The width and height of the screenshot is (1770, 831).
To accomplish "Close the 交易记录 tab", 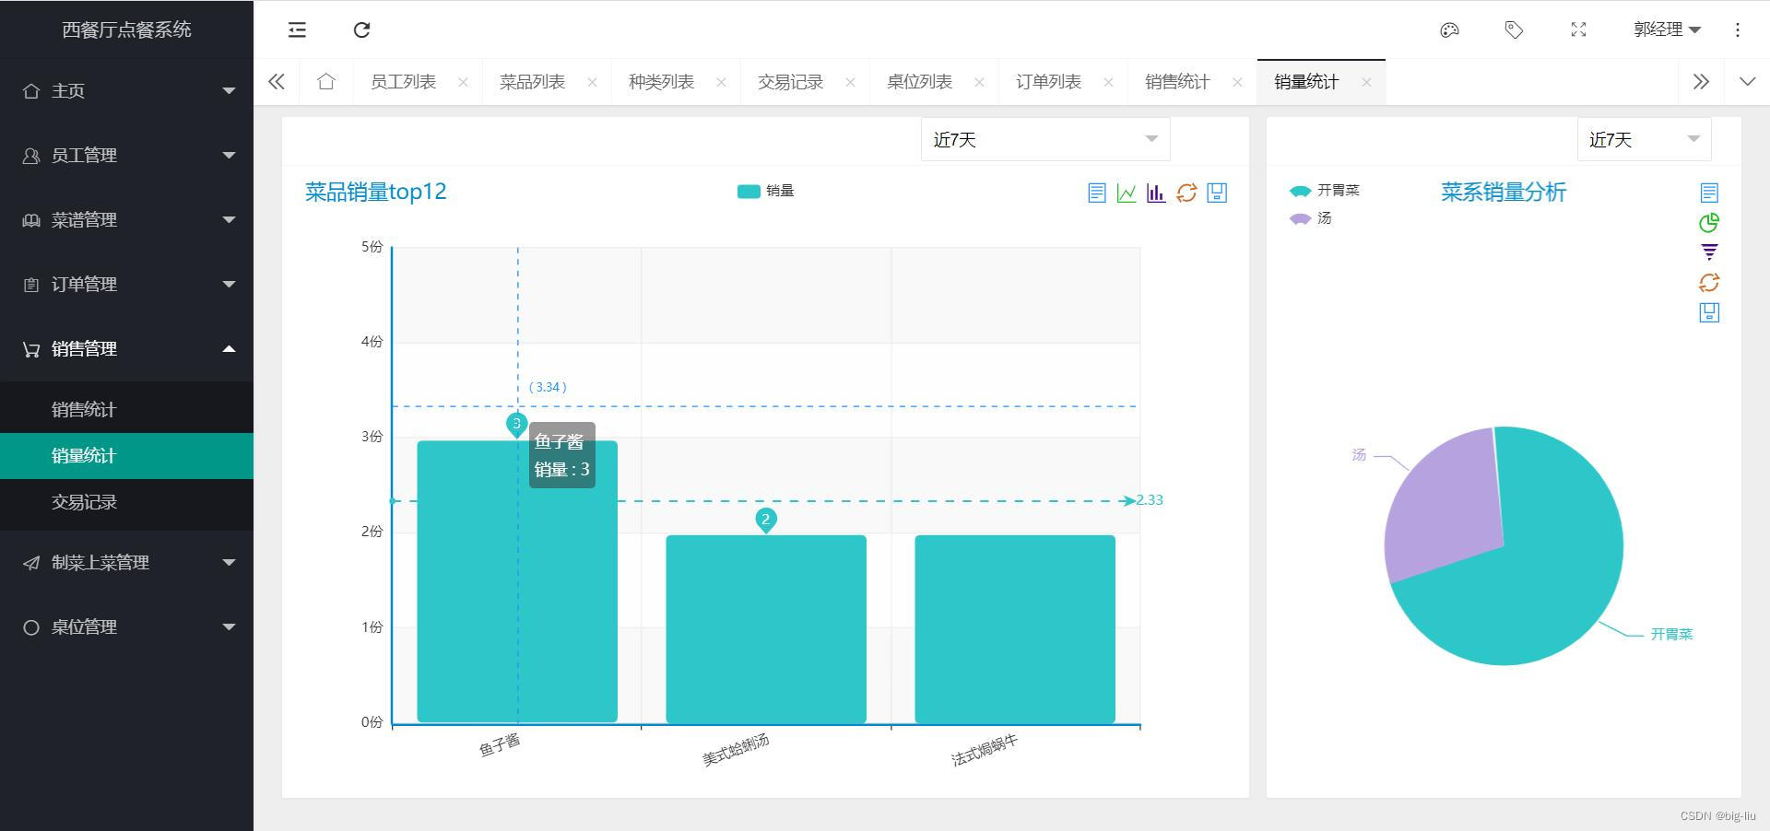I will [x=850, y=82].
